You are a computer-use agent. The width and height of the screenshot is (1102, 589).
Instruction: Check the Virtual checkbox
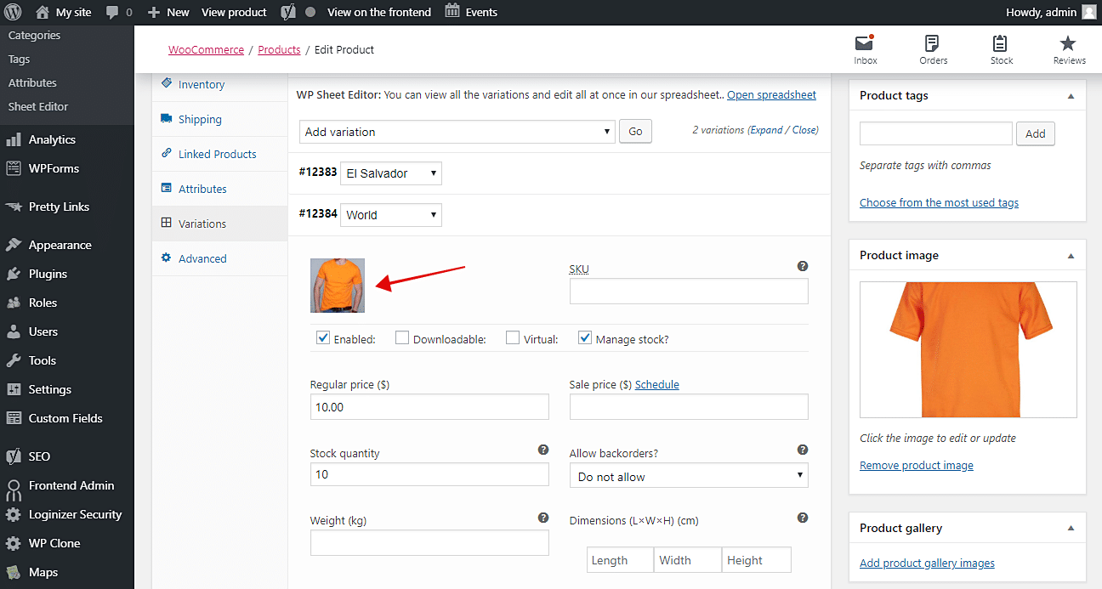pos(513,338)
